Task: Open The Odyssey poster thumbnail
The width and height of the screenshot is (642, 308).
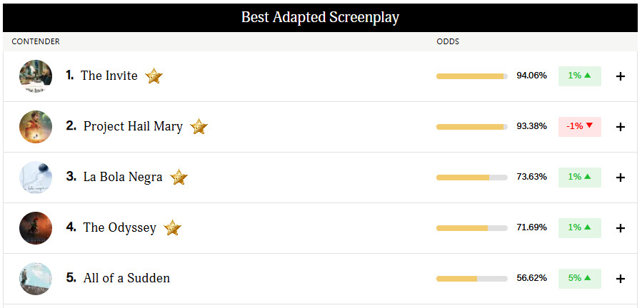Action: (36, 228)
